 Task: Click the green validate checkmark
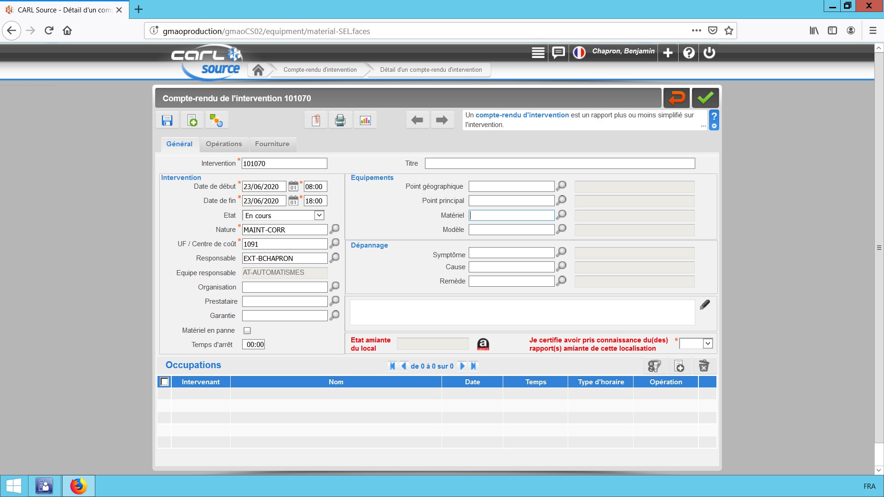pyautogui.click(x=705, y=98)
